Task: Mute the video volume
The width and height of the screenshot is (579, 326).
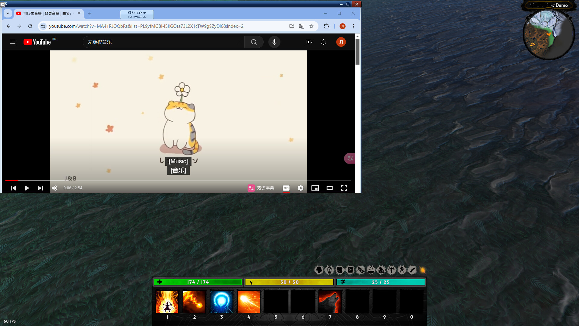Action: (55, 188)
